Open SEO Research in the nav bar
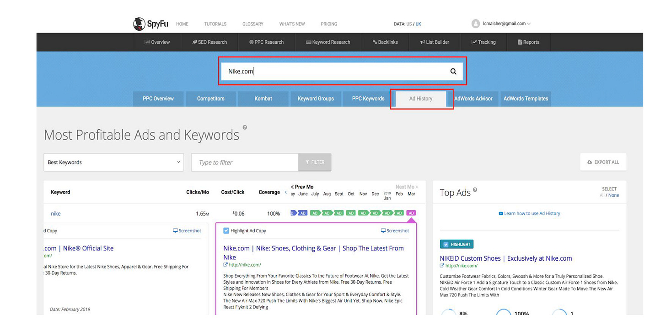The height and width of the screenshot is (336, 666). point(209,42)
